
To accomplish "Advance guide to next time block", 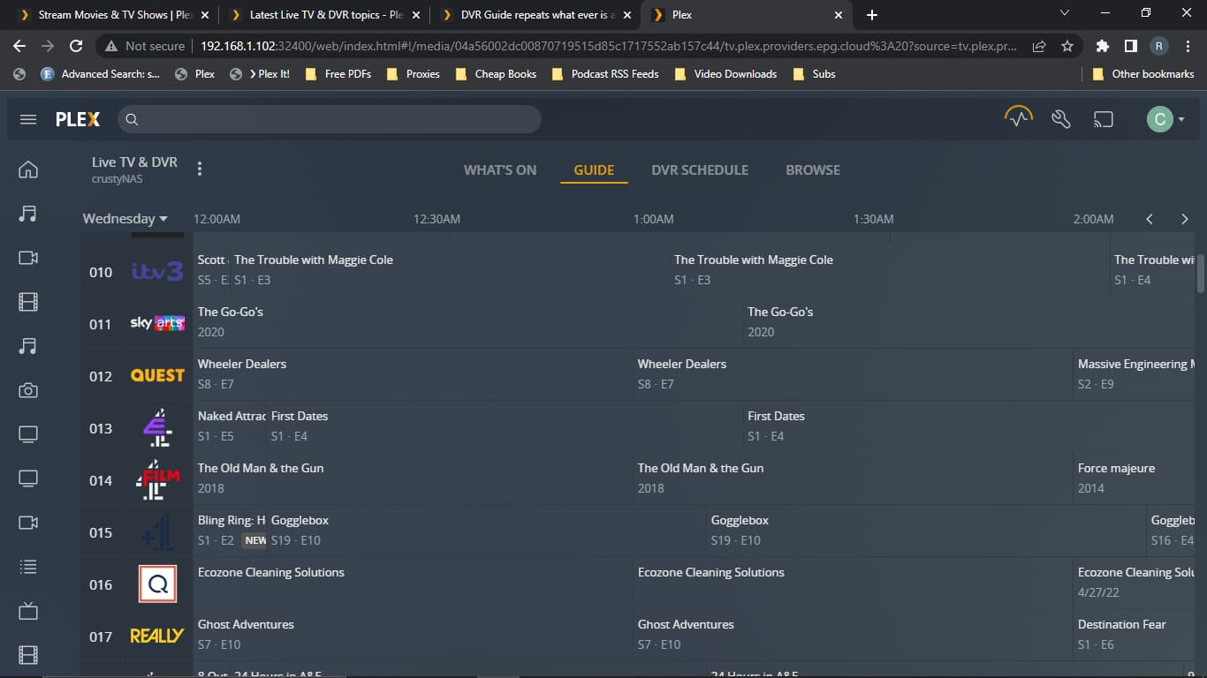I will (x=1185, y=219).
